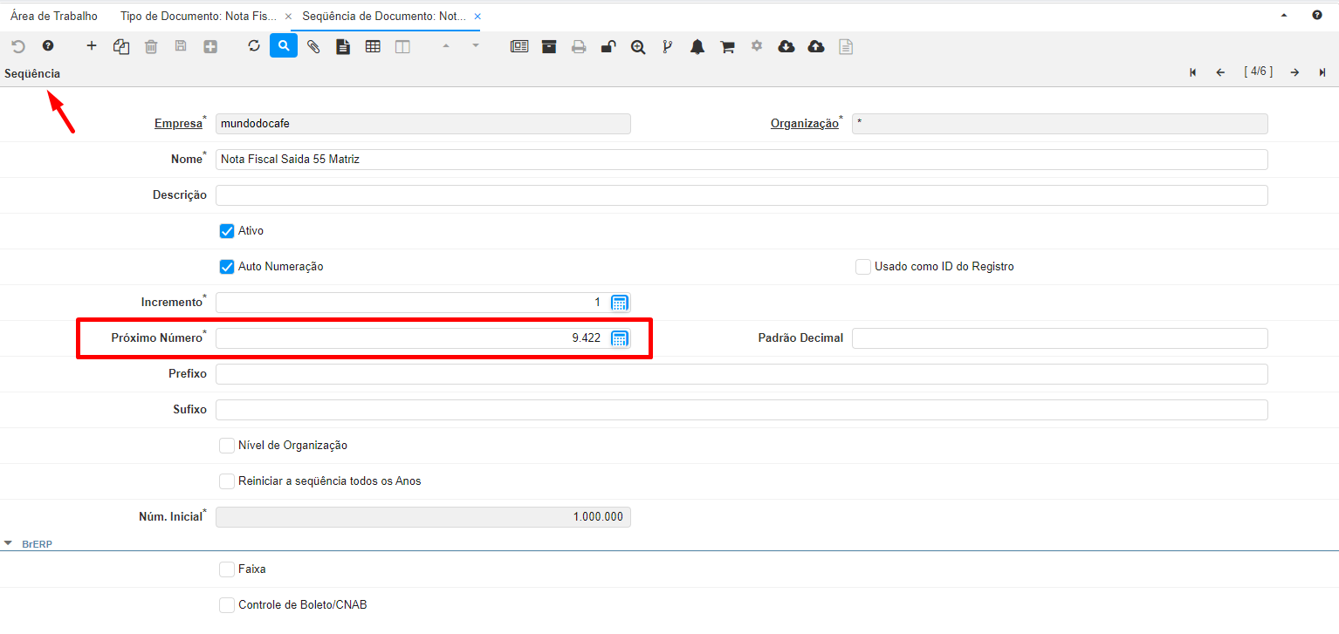The width and height of the screenshot is (1339, 634).
Task: Collapse the BrERP section
Action: click(x=9, y=543)
